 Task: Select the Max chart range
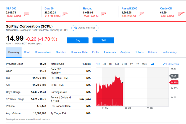coord(144,64)
